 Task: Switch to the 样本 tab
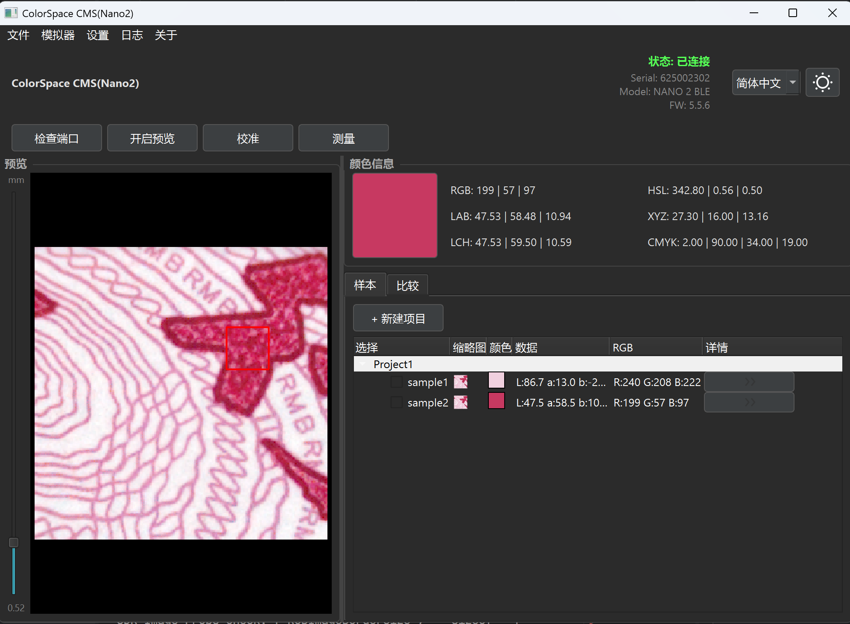[365, 285]
